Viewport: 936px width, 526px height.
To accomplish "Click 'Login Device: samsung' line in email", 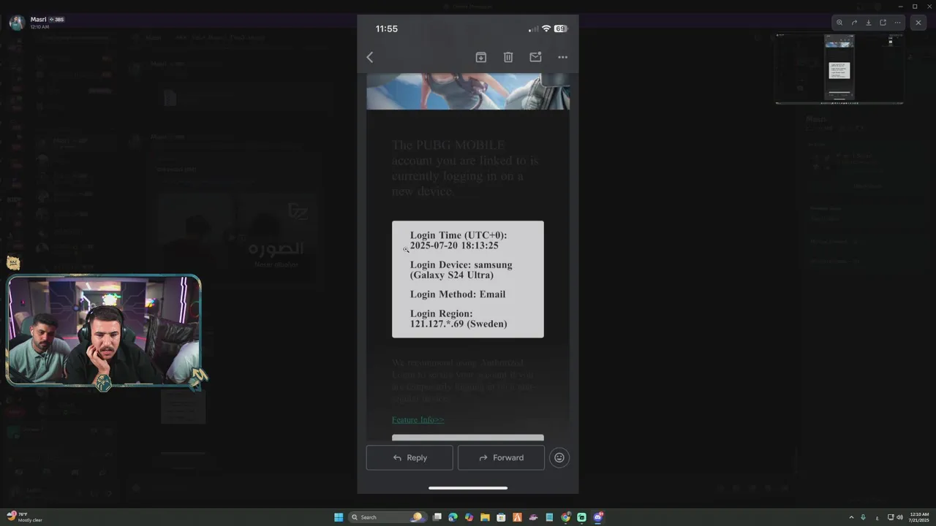I will [x=461, y=264].
